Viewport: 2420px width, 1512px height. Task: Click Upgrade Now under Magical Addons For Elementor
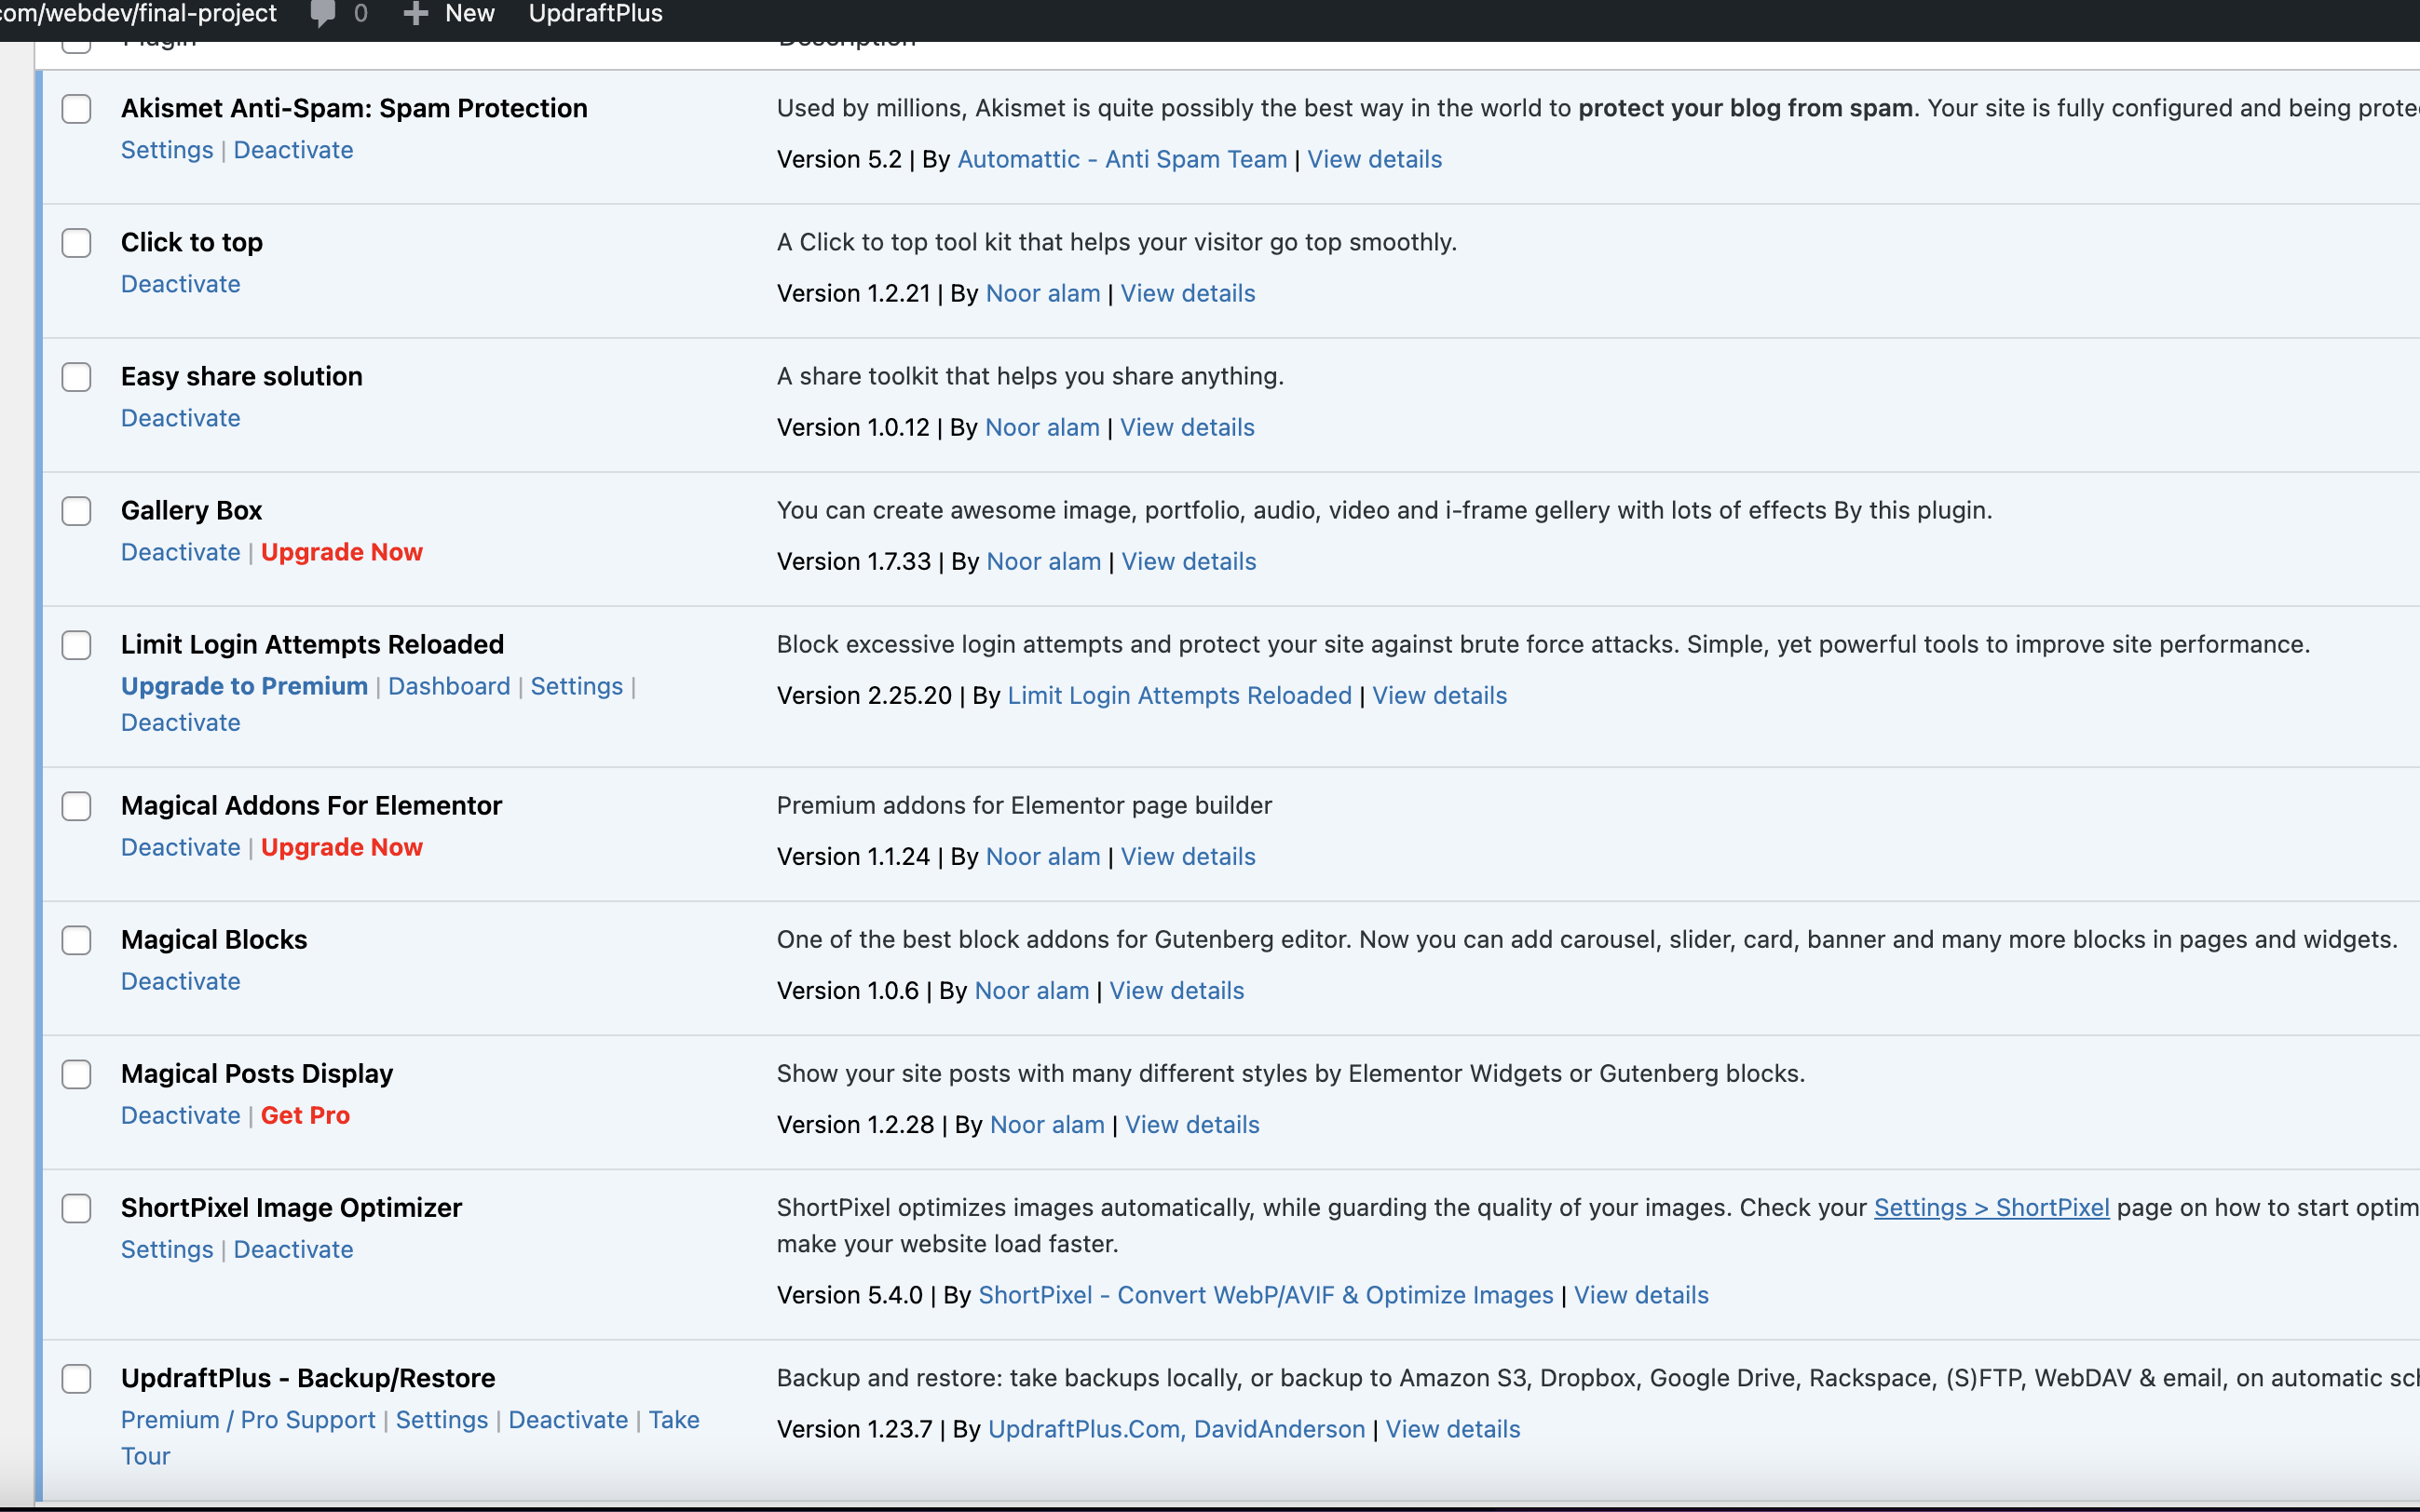[x=342, y=847]
